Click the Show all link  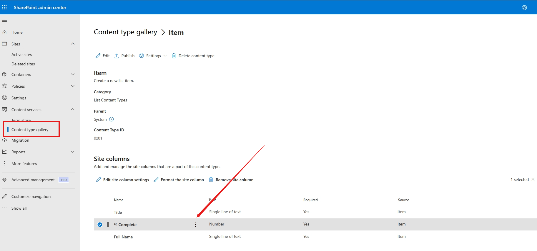click(19, 208)
